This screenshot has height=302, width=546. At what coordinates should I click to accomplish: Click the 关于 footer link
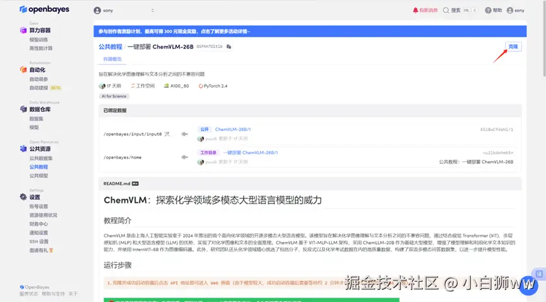pyautogui.click(x=73, y=294)
